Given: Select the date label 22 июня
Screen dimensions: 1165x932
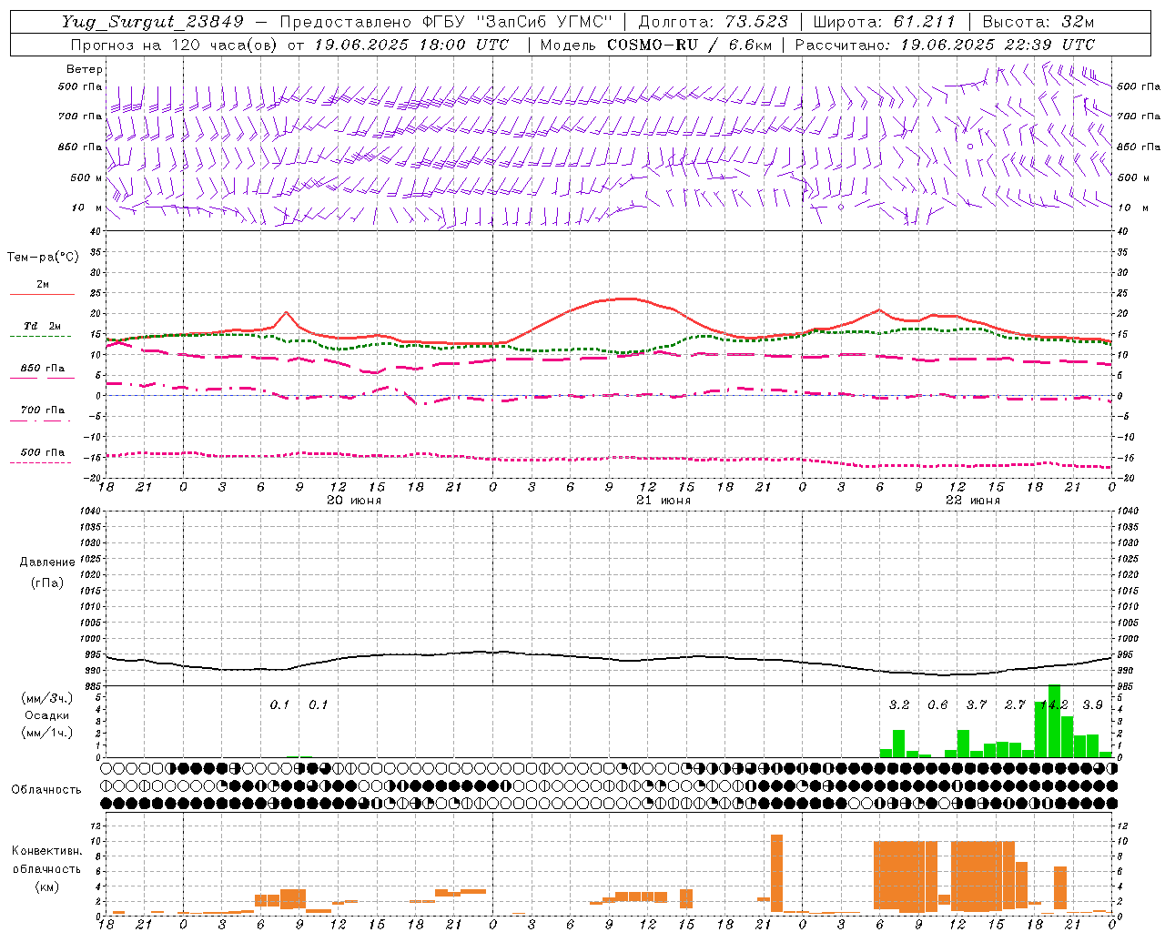Looking at the screenshot, I should pyautogui.click(x=973, y=501).
